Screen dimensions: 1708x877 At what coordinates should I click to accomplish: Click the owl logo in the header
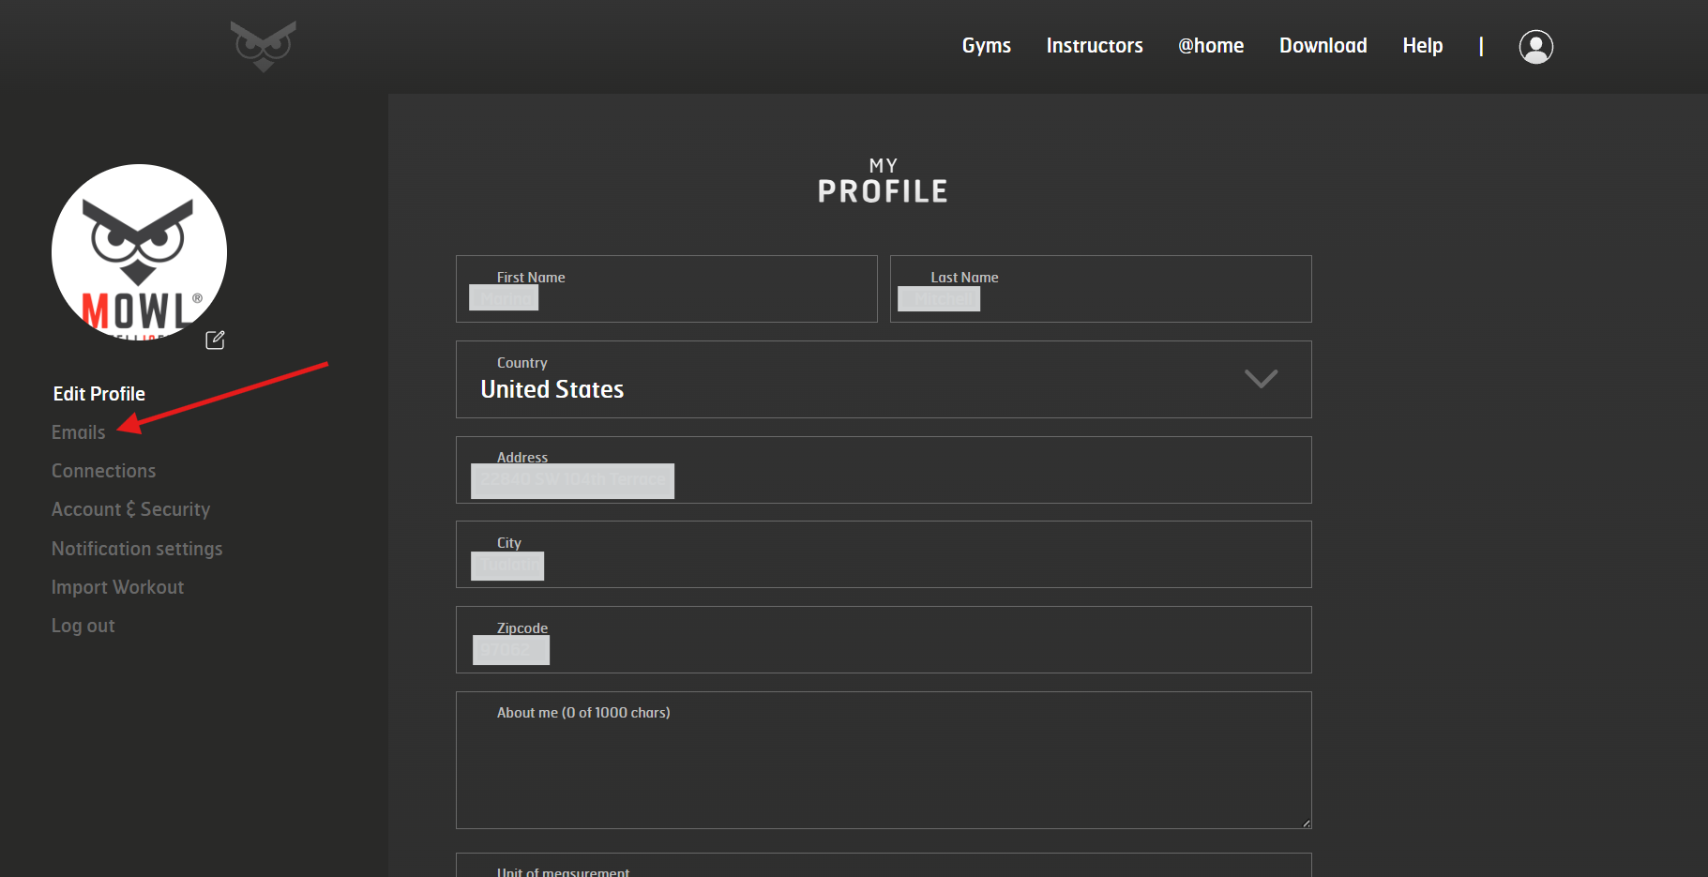pos(264,46)
